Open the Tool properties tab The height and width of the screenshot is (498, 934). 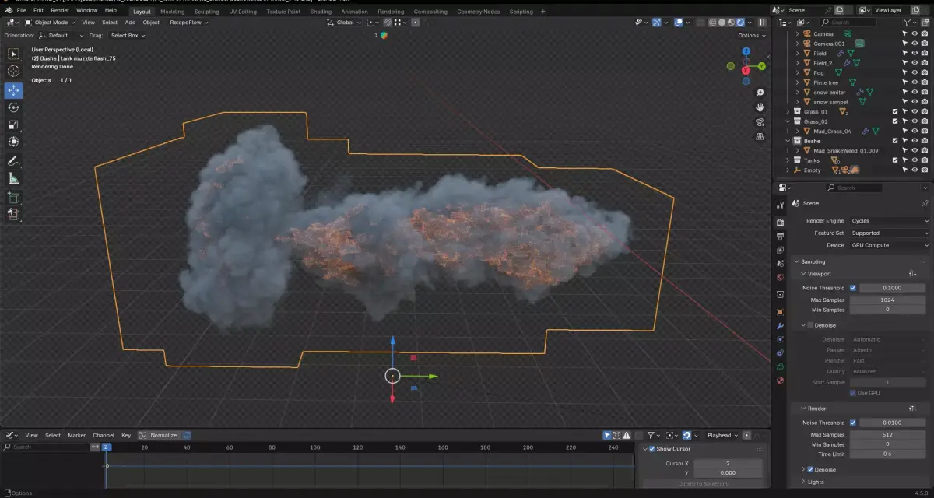point(780,205)
